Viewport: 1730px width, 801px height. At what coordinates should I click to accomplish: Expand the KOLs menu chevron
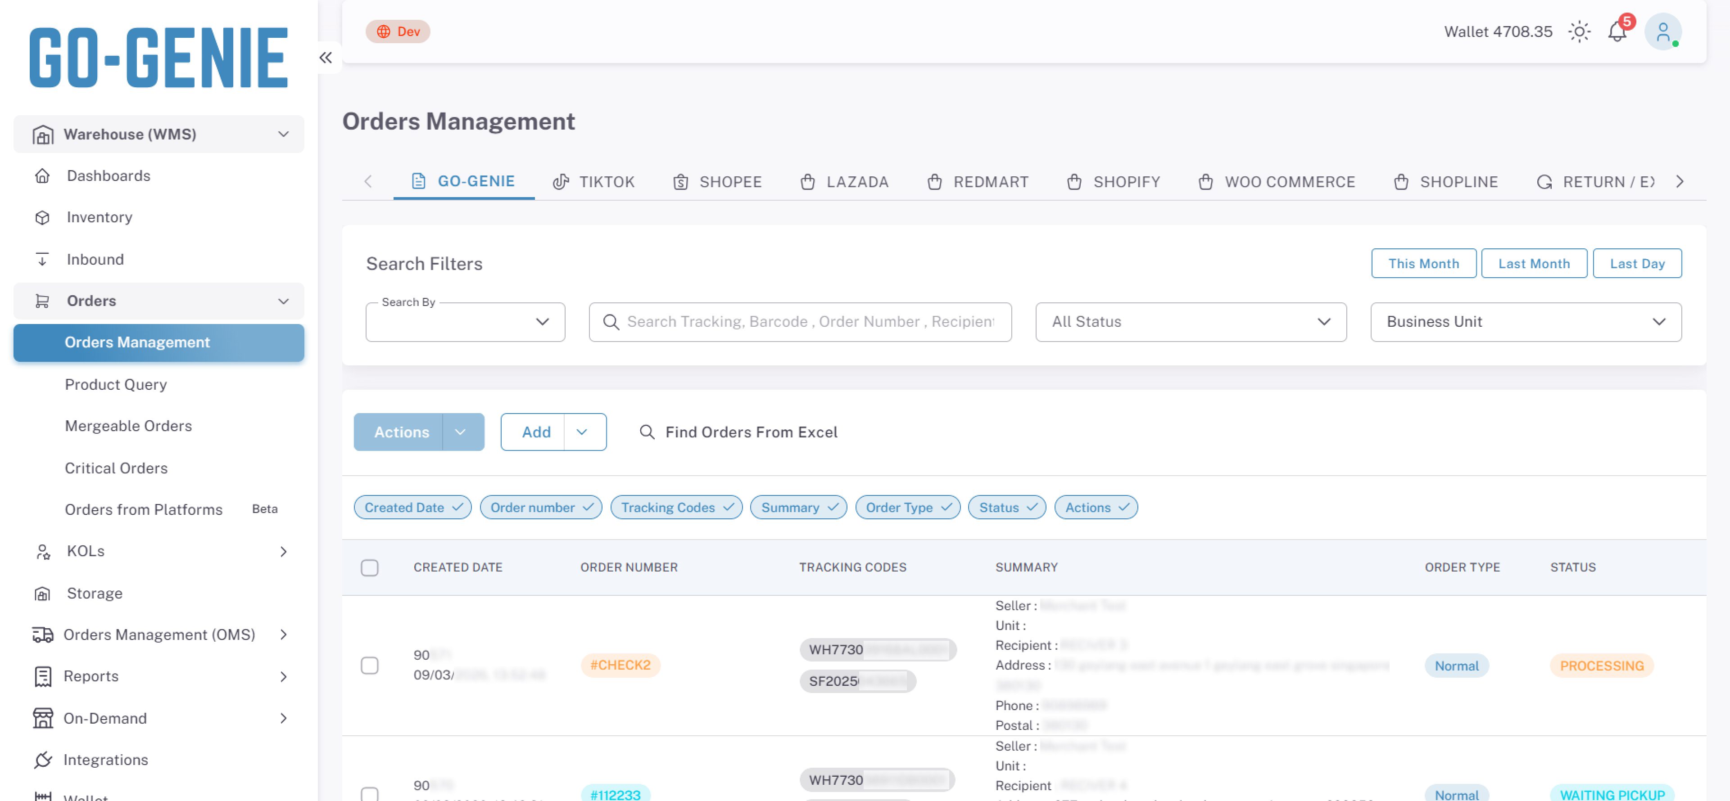[x=283, y=551]
